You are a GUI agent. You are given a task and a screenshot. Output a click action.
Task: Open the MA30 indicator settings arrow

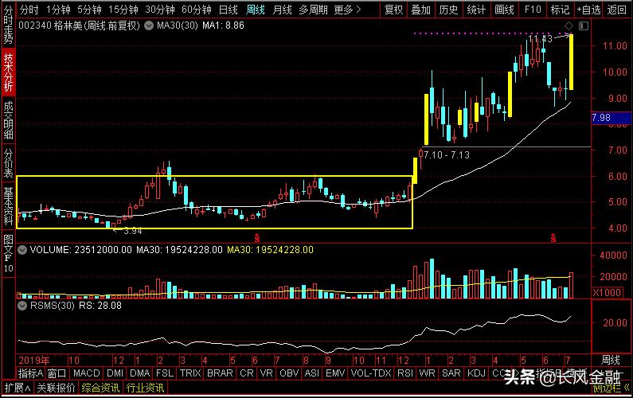click(149, 25)
